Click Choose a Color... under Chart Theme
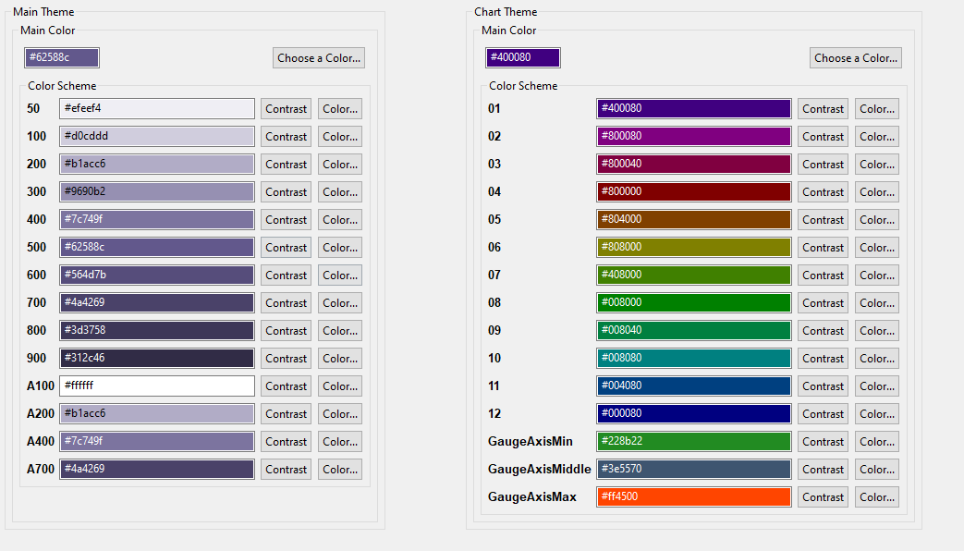Screen dimensions: 964x551 click(855, 57)
